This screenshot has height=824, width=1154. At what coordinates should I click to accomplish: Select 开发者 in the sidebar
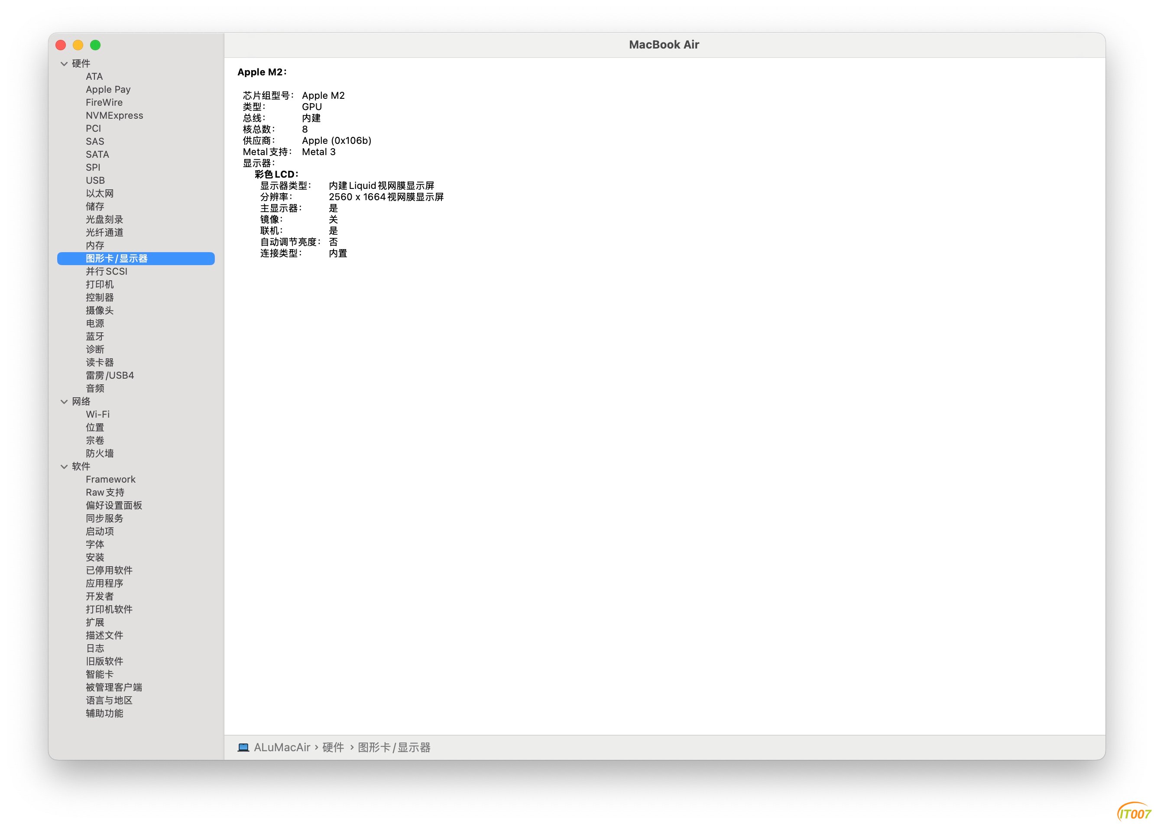(100, 597)
